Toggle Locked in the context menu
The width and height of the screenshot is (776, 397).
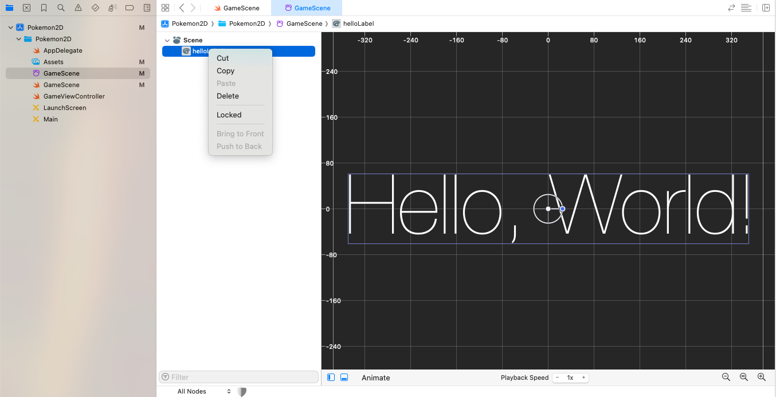coord(229,115)
